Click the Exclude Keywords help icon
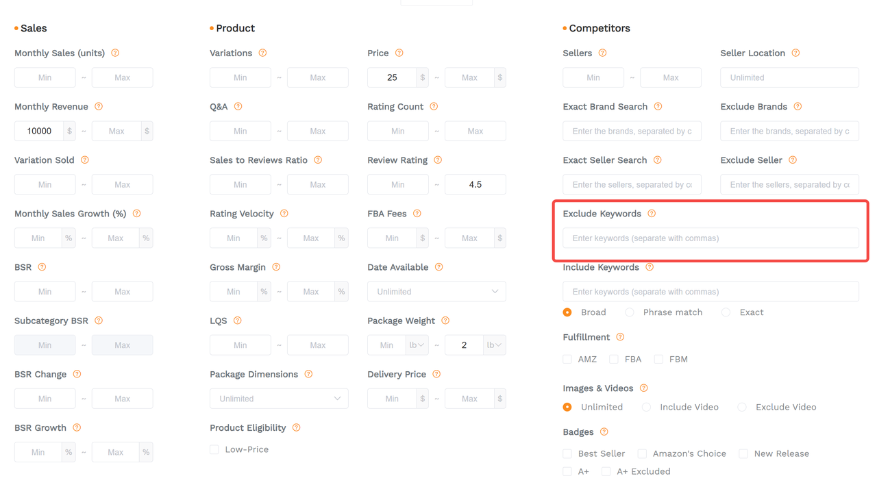877x487 pixels. [x=650, y=214]
